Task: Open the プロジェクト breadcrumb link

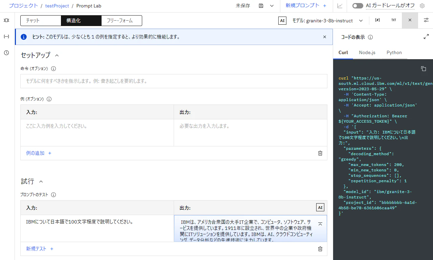Action: point(23,6)
